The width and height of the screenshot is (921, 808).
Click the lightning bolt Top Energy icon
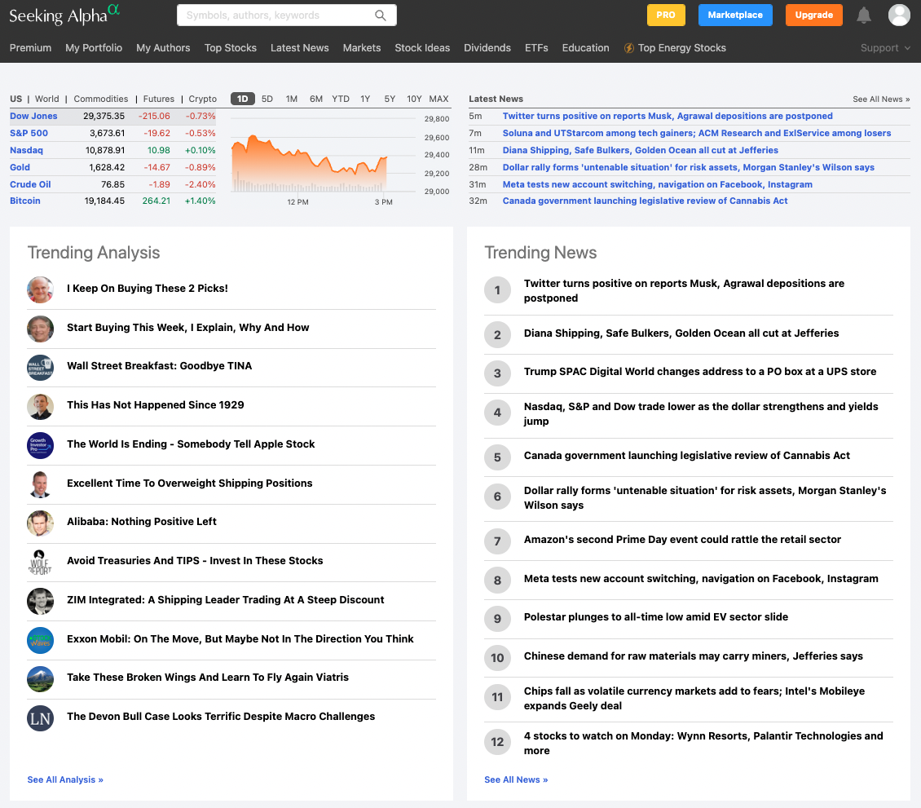[x=628, y=48]
